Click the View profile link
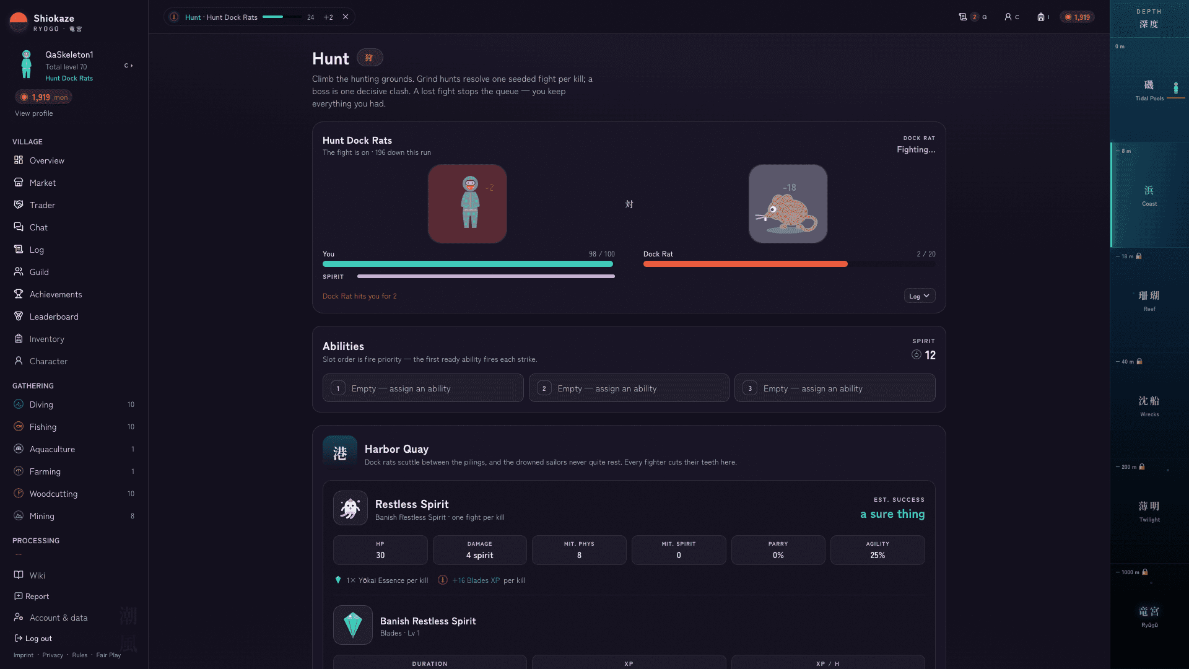Screen dimensions: 1189x669 pyautogui.click(x=34, y=113)
